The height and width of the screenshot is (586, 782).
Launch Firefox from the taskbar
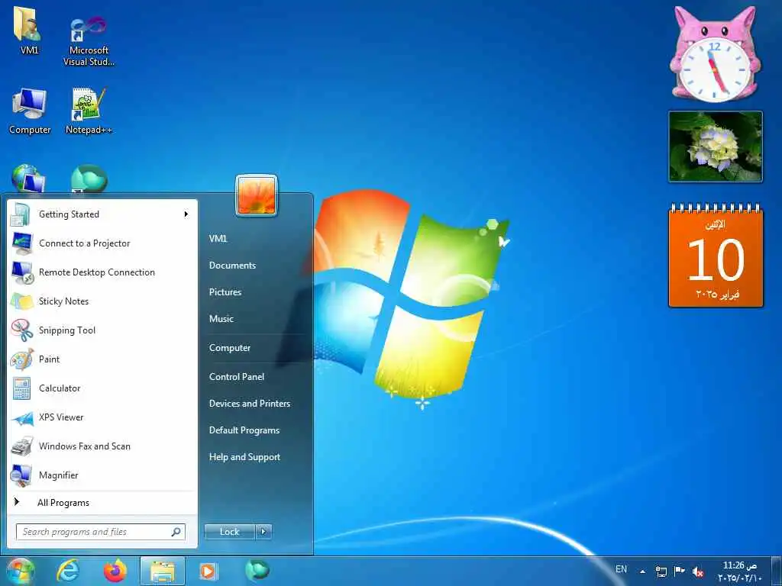coord(115,571)
